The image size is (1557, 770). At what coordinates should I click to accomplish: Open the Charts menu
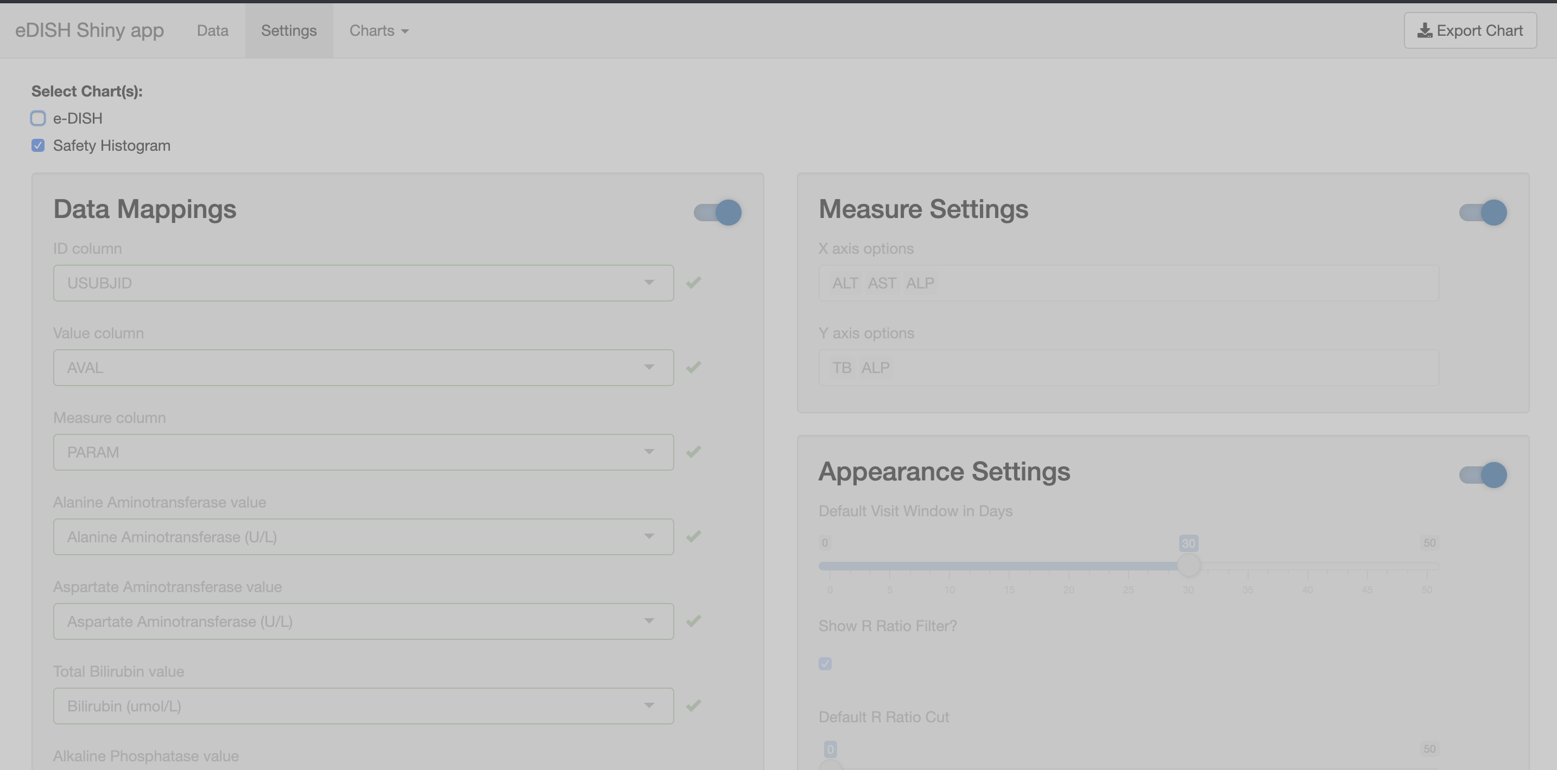pos(378,30)
